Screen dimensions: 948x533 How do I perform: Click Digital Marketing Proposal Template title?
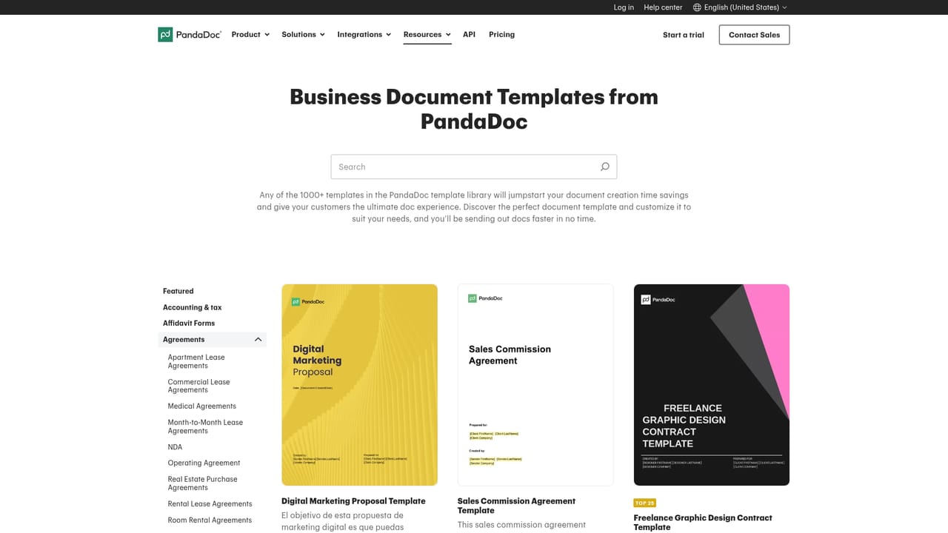[x=353, y=501]
